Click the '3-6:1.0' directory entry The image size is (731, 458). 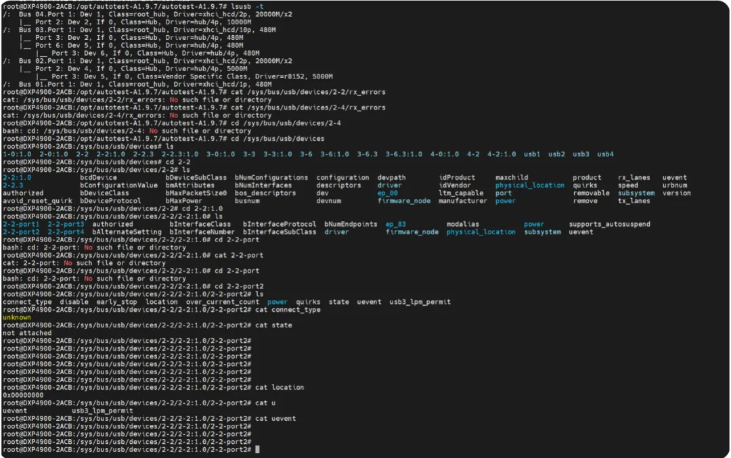pos(334,154)
